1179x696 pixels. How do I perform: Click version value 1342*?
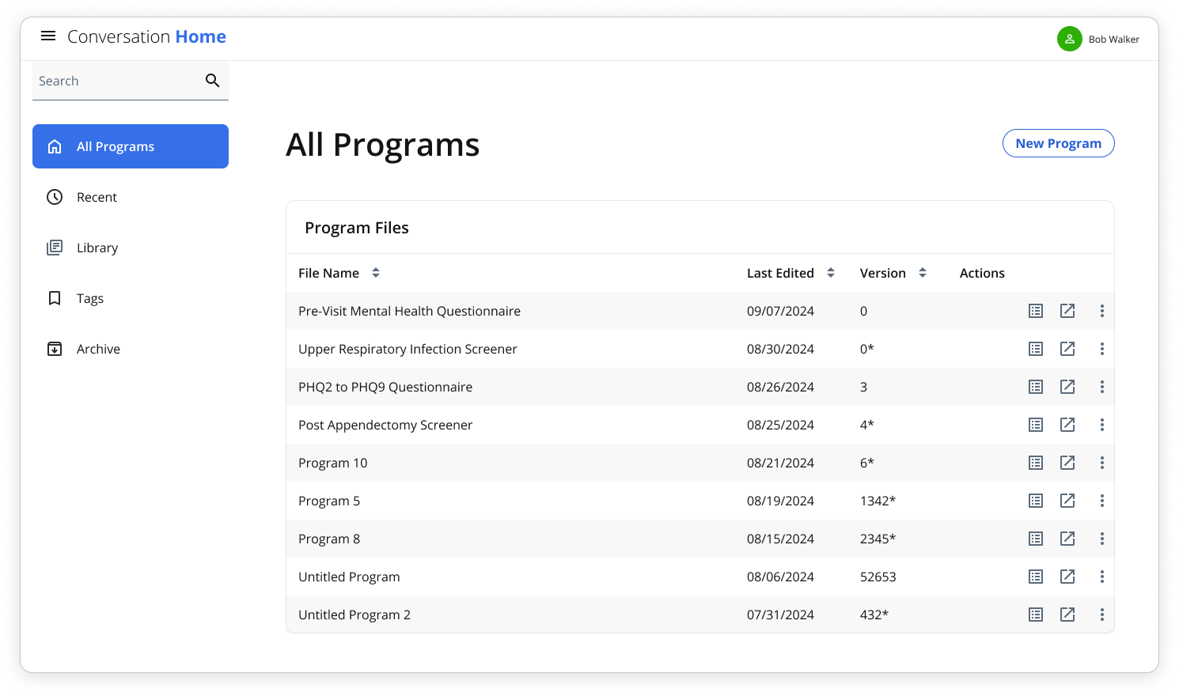click(878, 501)
